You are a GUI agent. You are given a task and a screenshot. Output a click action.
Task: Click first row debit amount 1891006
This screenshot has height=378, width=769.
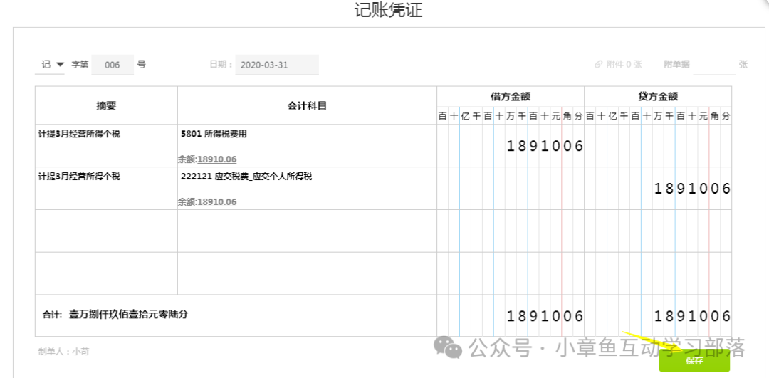(545, 147)
